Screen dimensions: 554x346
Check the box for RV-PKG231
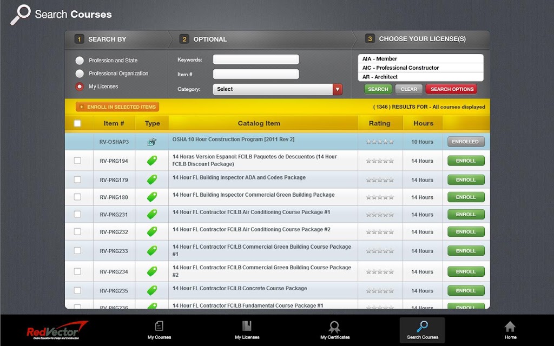coord(77,214)
